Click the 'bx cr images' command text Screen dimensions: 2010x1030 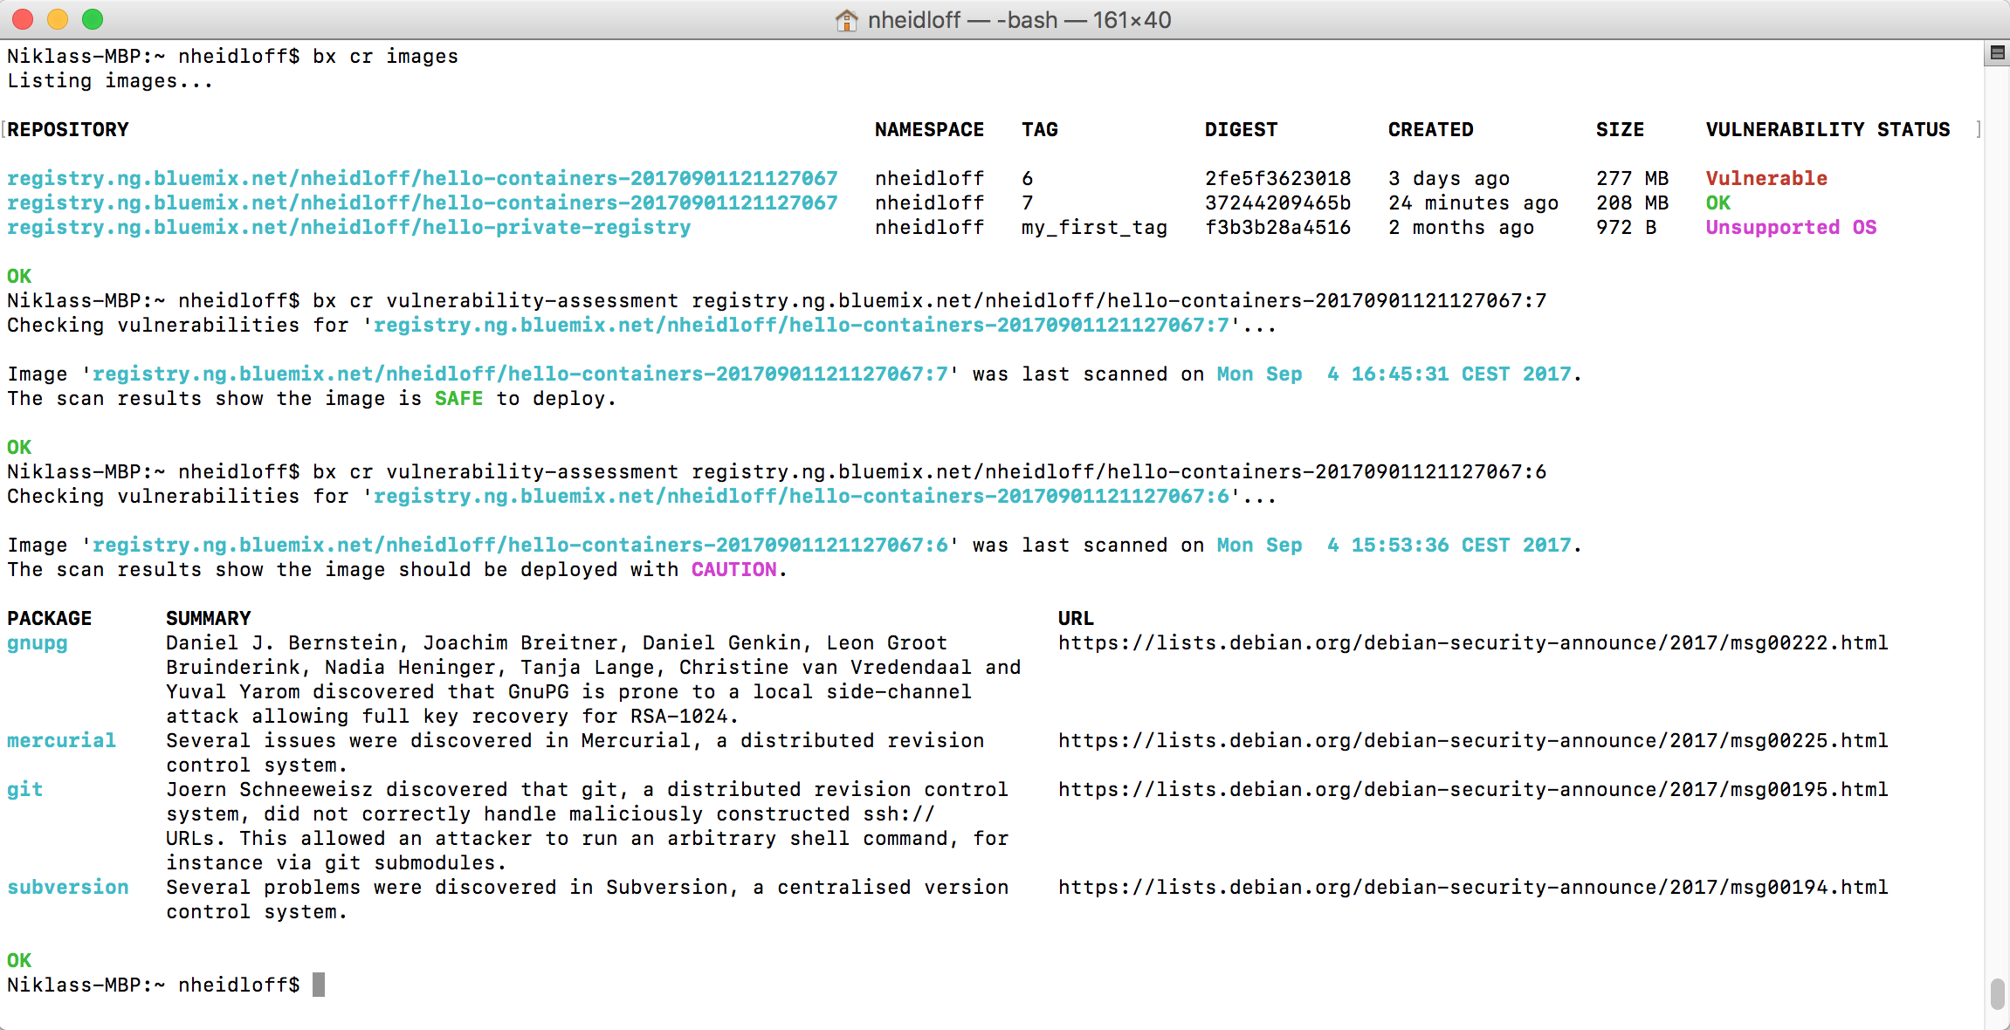click(385, 56)
